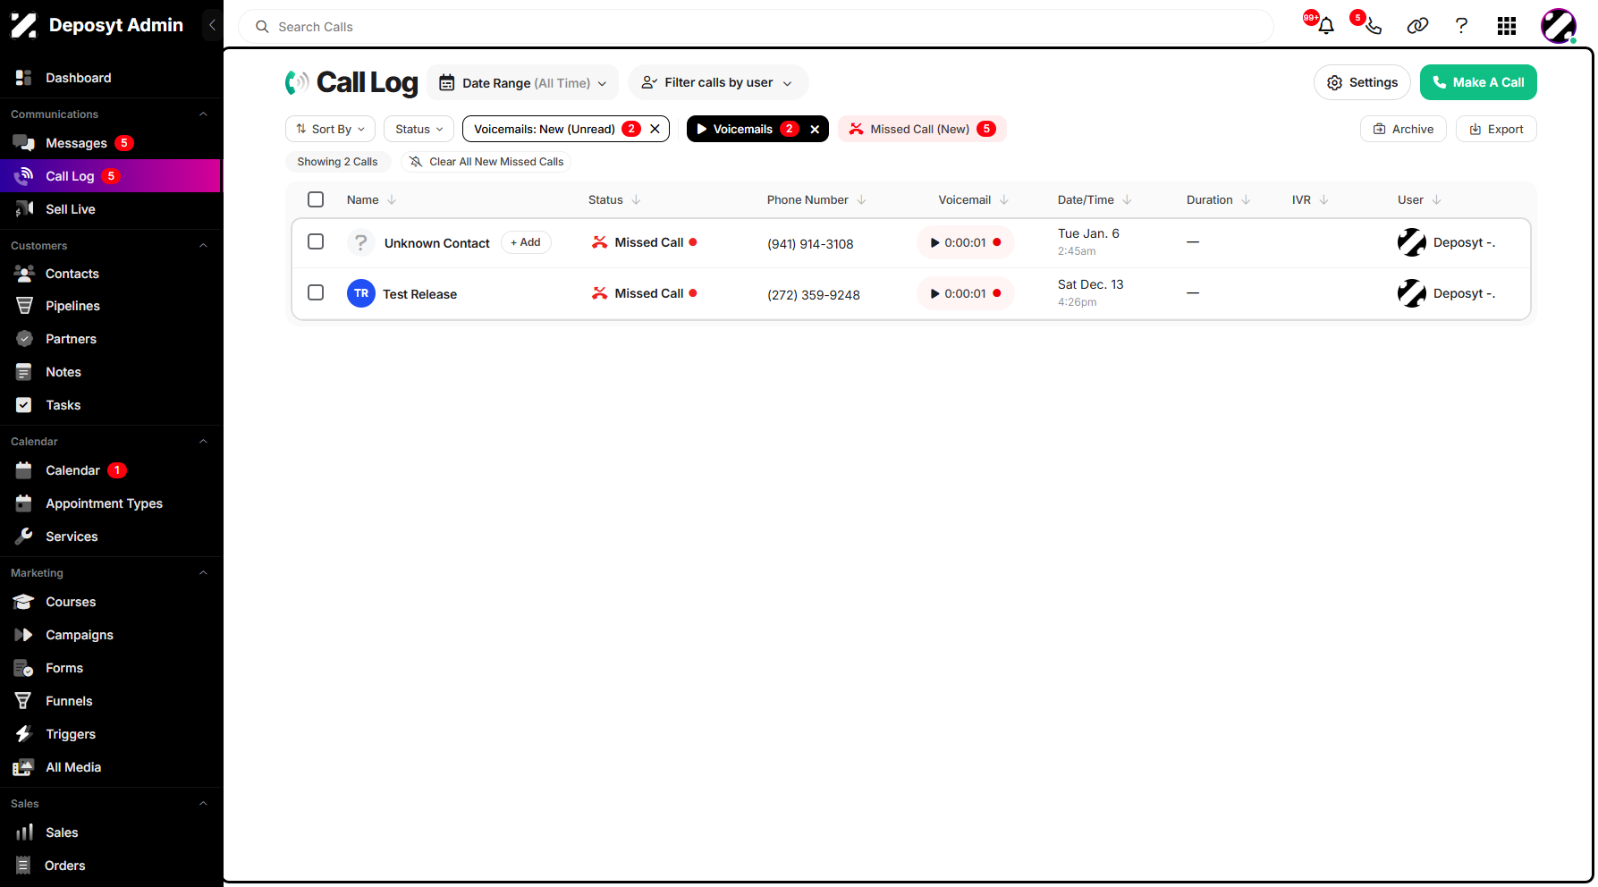1598x887 pixels.
Task: Sort by the Date/Time column arrow
Action: [1127, 199]
